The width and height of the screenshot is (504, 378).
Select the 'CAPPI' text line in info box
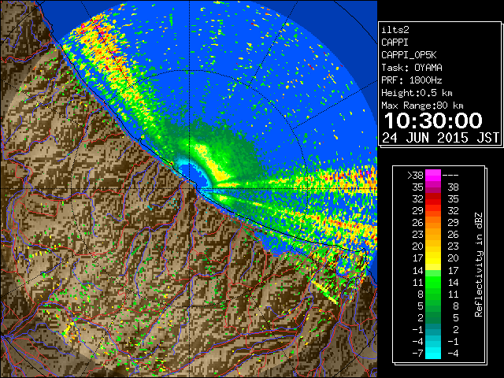[395, 43]
